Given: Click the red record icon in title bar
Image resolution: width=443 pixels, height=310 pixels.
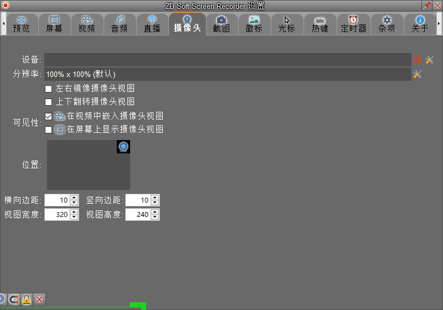Looking at the screenshot, I should [x=6, y=6].
